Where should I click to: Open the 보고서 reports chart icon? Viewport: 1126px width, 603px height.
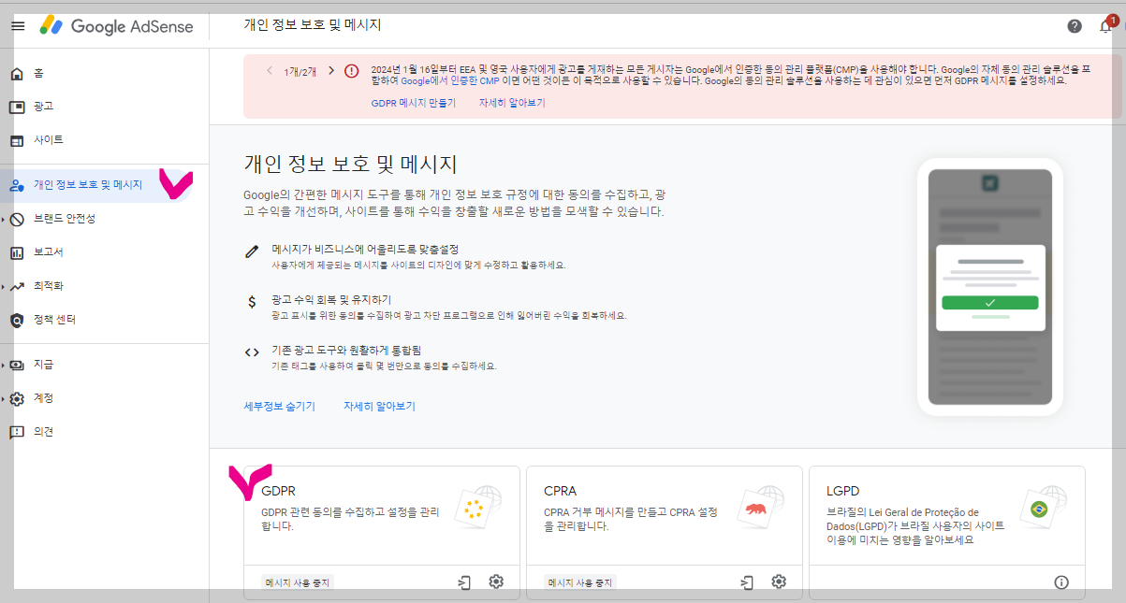point(17,251)
